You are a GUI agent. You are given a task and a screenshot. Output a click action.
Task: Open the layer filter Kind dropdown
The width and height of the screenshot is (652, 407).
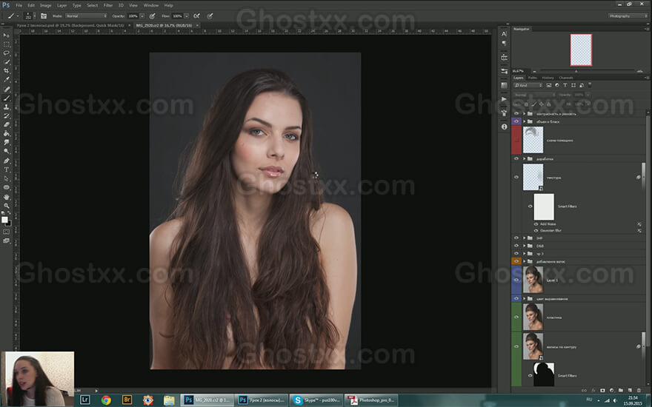tap(528, 85)
